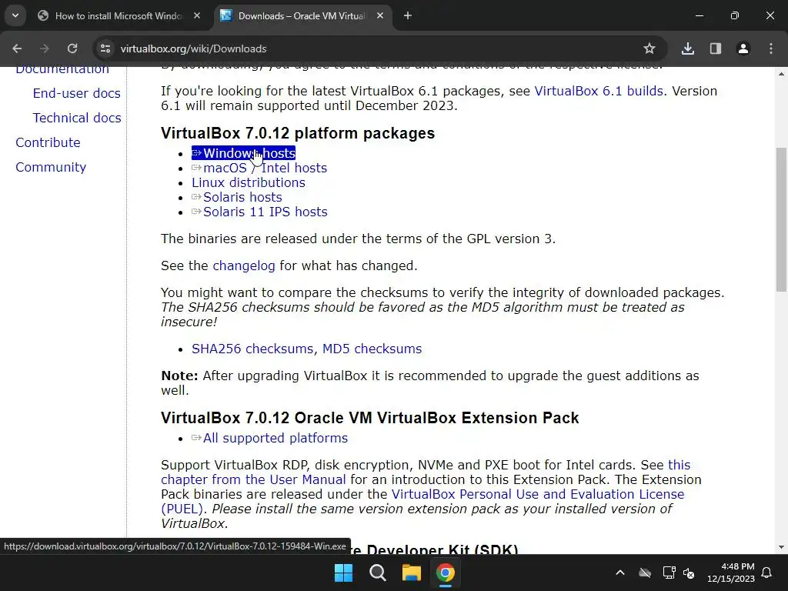Image resolution: width=788 pixels, height=591 pixels.
Task: Open the notifications bell icon
Action: coord(767,573)
